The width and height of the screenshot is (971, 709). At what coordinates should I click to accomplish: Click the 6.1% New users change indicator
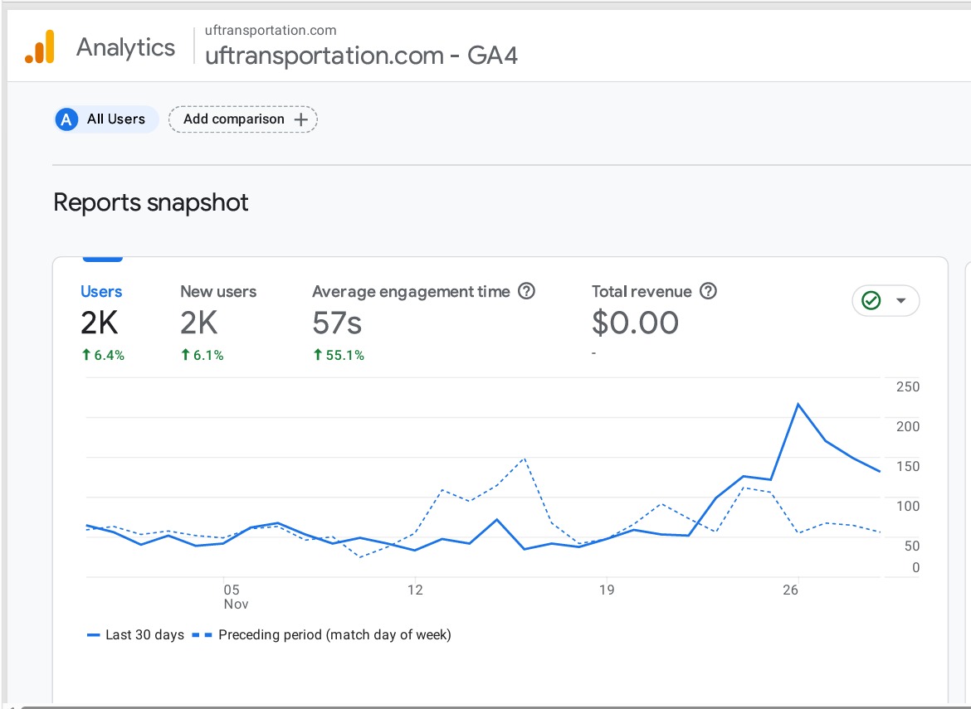coord(202,355)
